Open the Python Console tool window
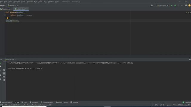The image size is (191, 107). [x=62, y=102]
